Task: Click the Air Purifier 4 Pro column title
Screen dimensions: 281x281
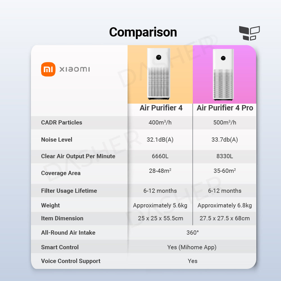Action: pos(225,108)
